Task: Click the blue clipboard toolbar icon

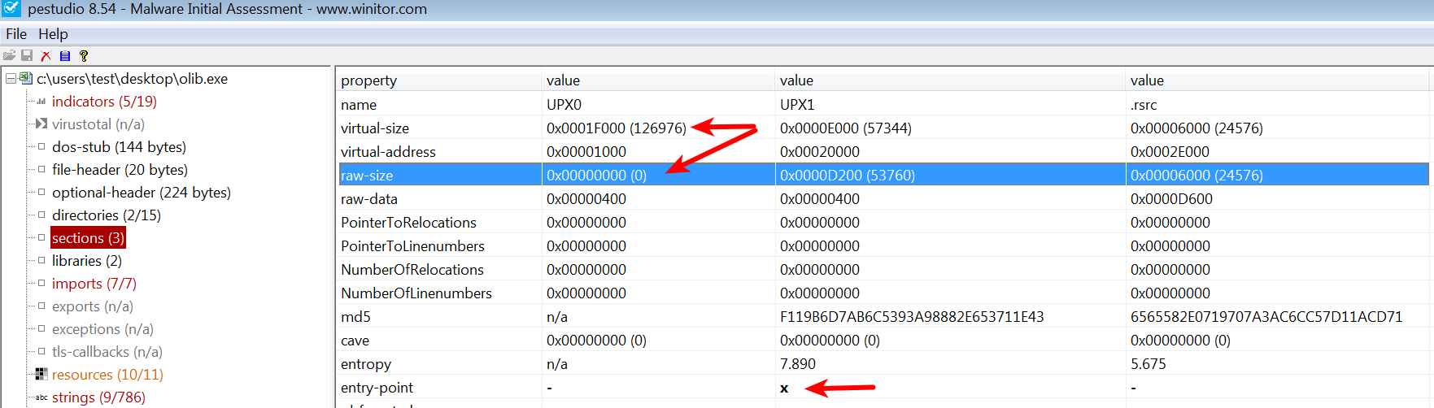Action: [64, 55]
